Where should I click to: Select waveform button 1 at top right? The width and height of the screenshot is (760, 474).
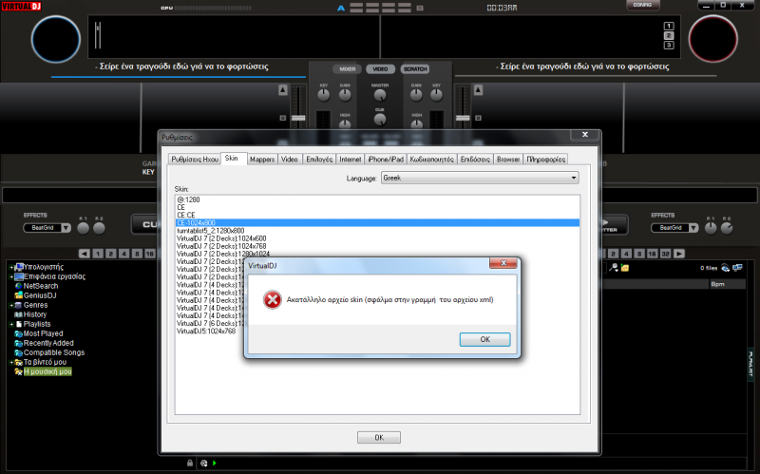pos(669,27)
